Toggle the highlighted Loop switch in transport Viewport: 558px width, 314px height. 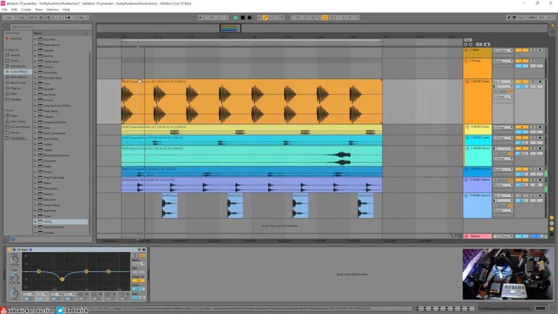click(325, 18)
